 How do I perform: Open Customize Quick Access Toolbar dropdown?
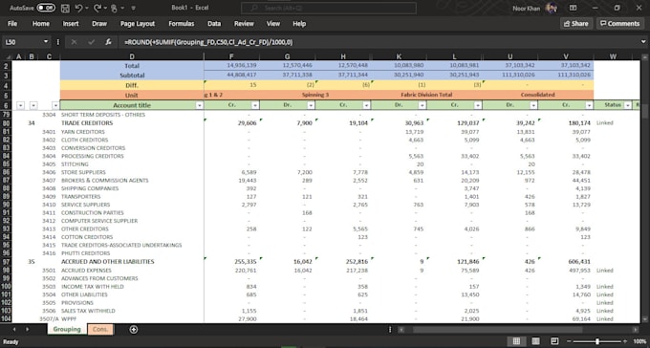pyautogui.click(x=134, y=8)
